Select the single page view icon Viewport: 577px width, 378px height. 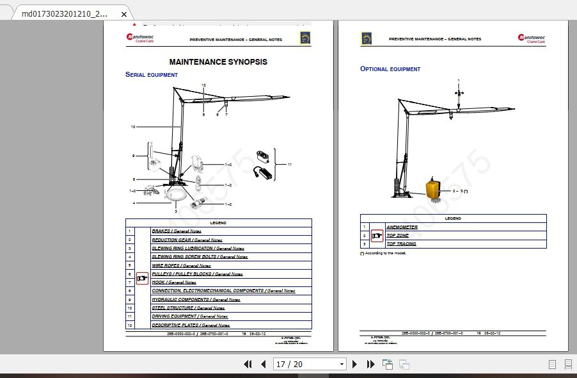[x=554, y=364]
